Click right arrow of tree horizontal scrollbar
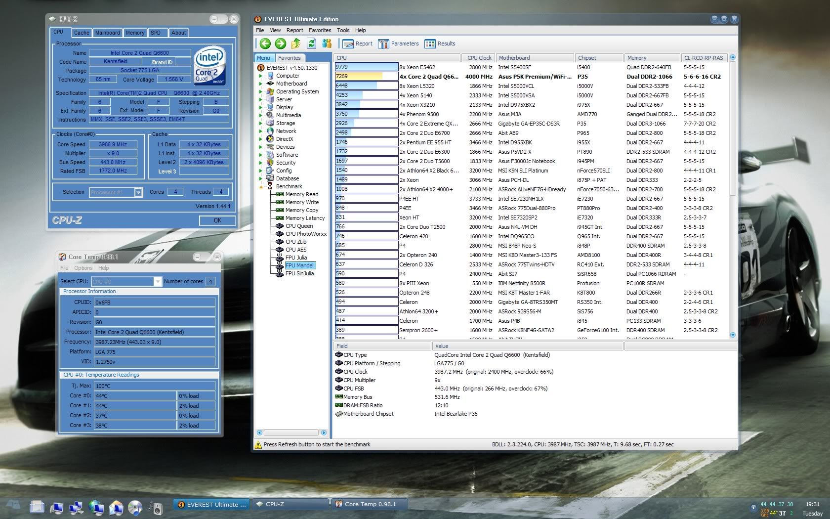The width and height of the screenshot is (830, 519). [324, 432]
